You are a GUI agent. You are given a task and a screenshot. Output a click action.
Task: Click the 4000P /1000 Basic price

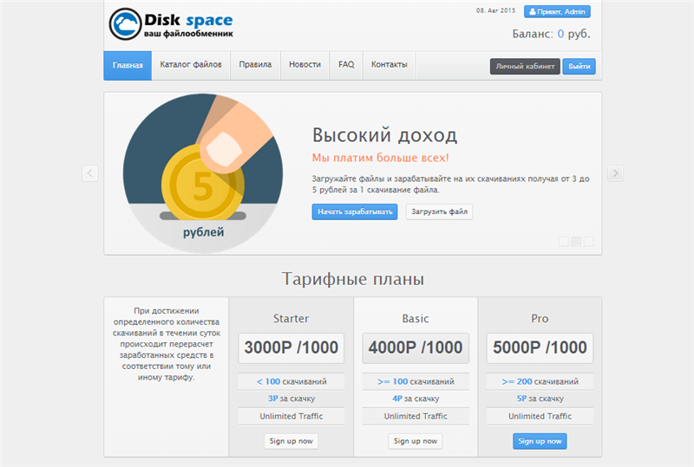[416, 348]
